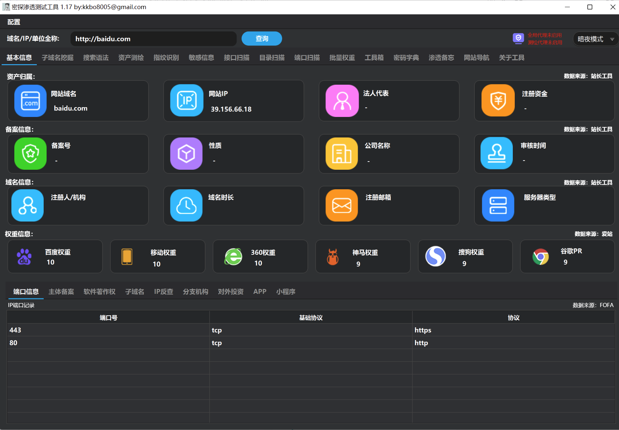619x430 pixels.
Task: Click the 注册人/机构 icon
Action: coord(28,205)
